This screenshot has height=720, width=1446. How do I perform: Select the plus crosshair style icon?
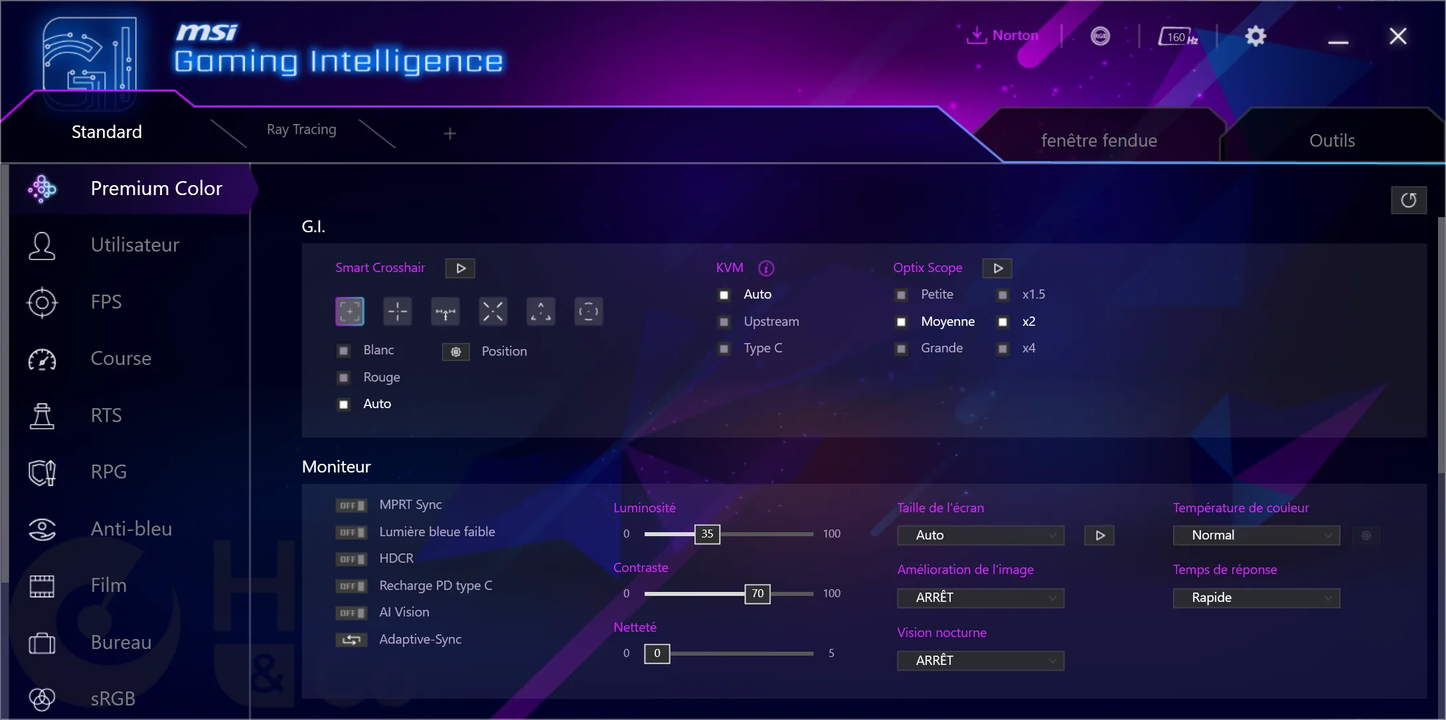[398, 312]
